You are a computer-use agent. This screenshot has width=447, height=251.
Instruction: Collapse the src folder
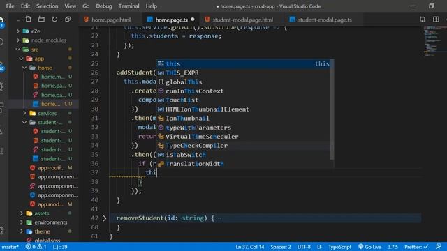[x=18, y=50]
